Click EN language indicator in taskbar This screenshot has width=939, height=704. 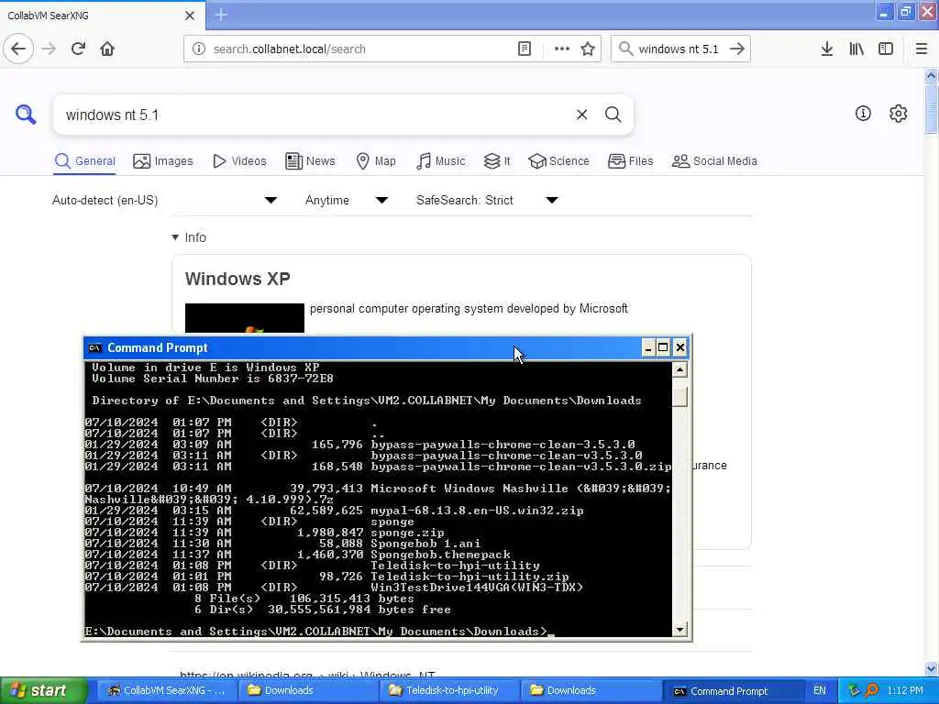(819, 691)
